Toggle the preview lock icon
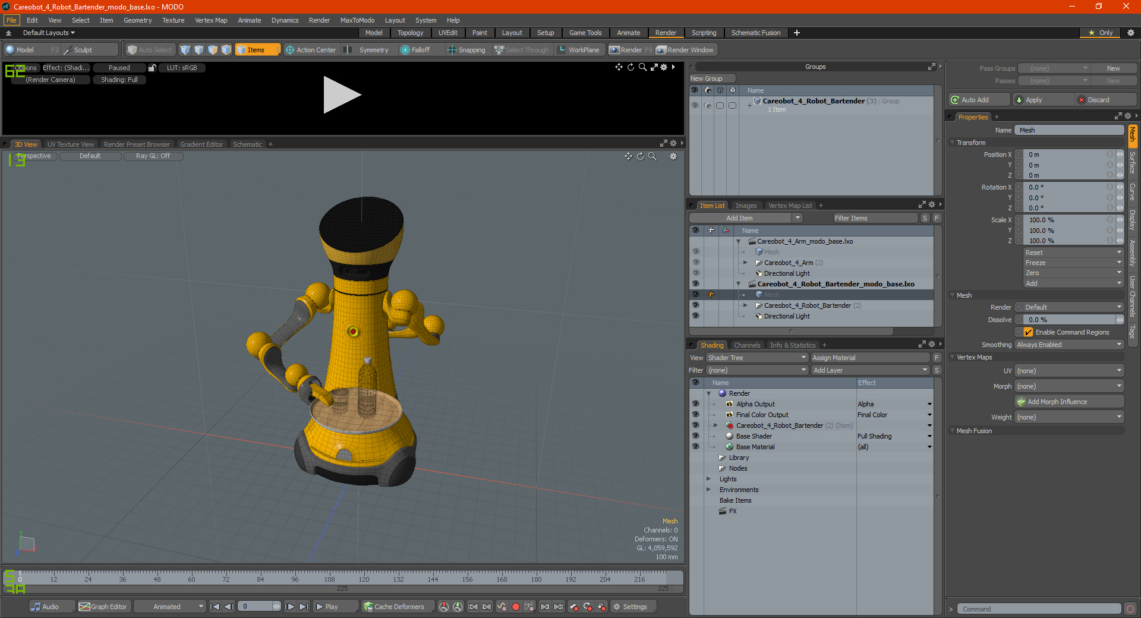 coord(152,68)
